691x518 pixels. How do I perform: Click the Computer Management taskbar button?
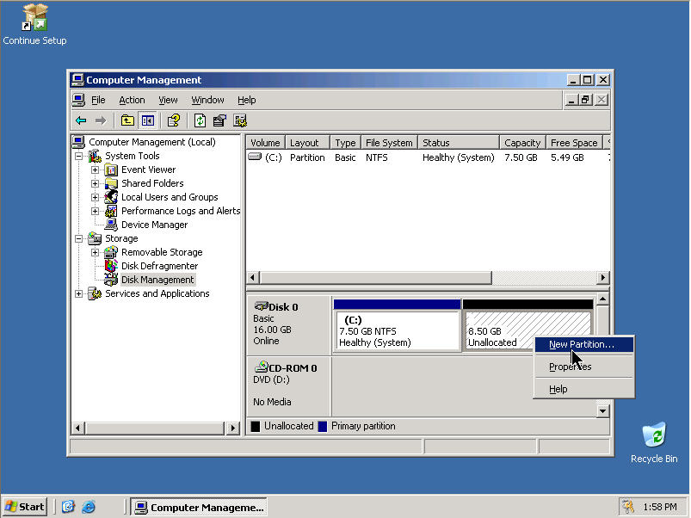pyautogui.click(x=199, y=507)
